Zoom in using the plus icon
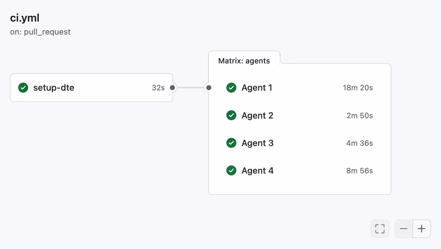Viewport: 441px width, 249px height. [421, 228]
